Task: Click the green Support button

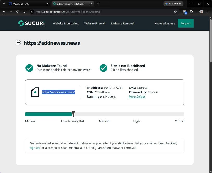Action: (x=186, y=23)
